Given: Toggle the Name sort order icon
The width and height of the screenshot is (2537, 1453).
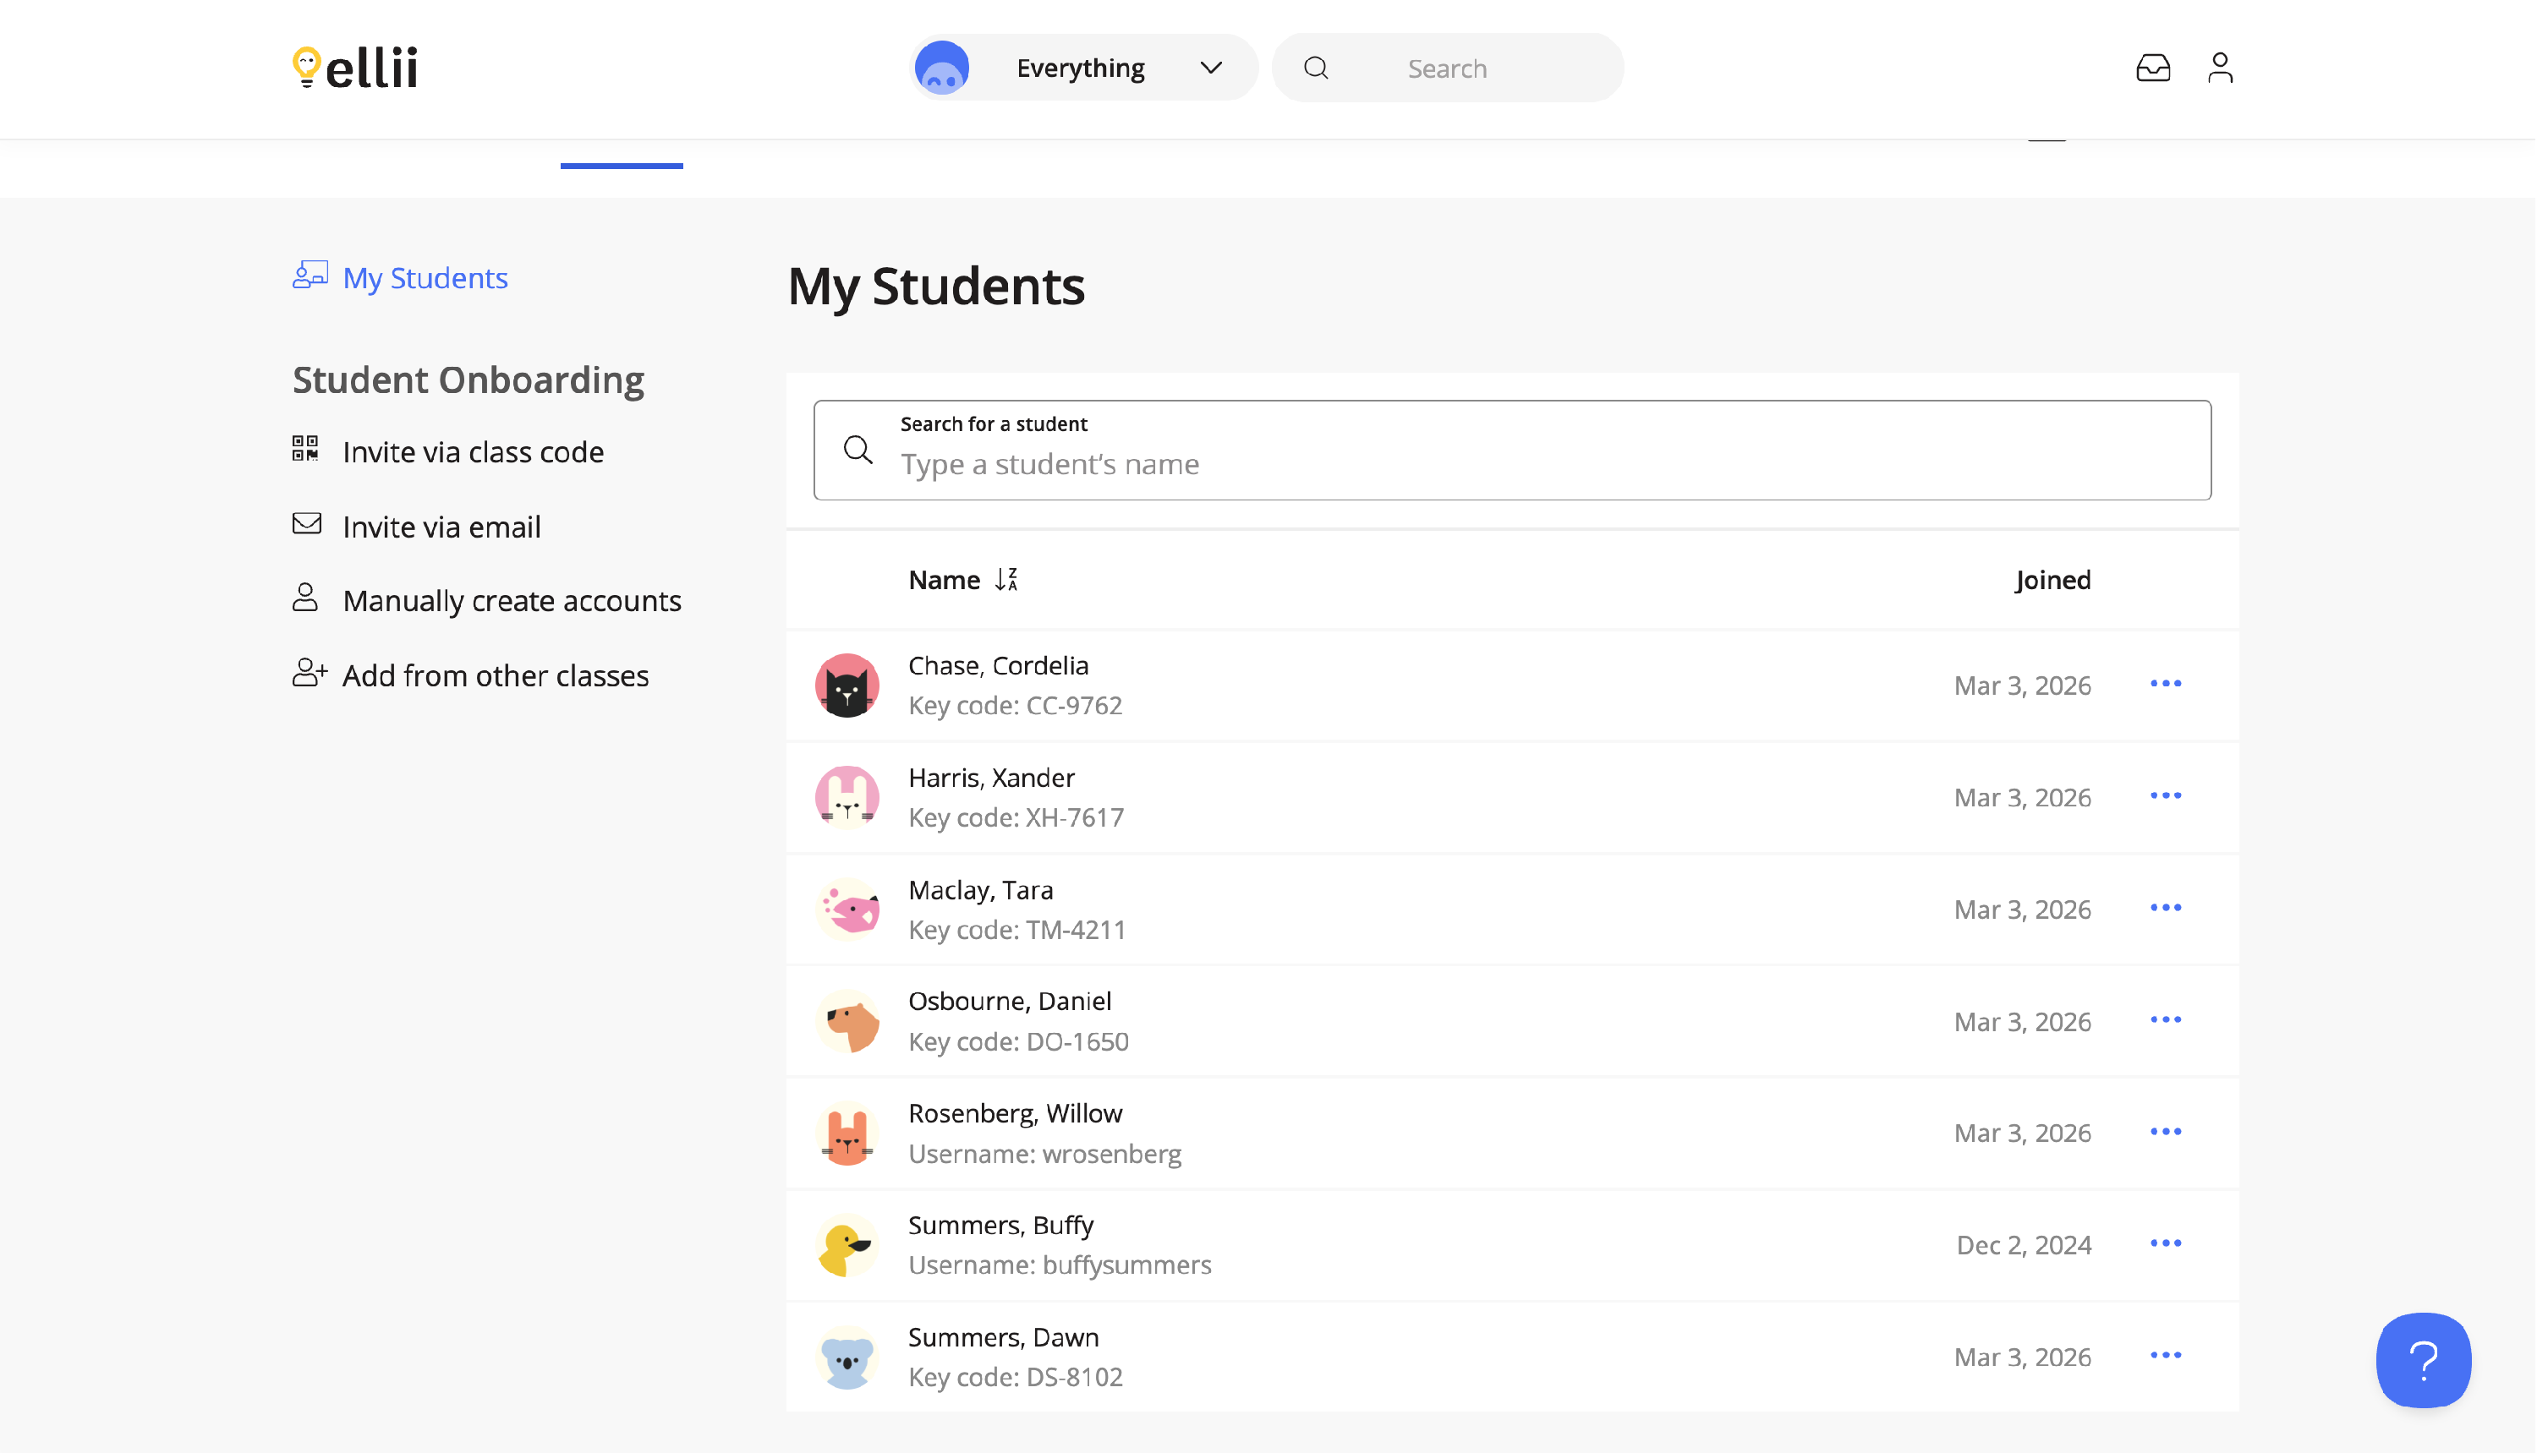Looking at the screenshot, I should (1006, 580).
